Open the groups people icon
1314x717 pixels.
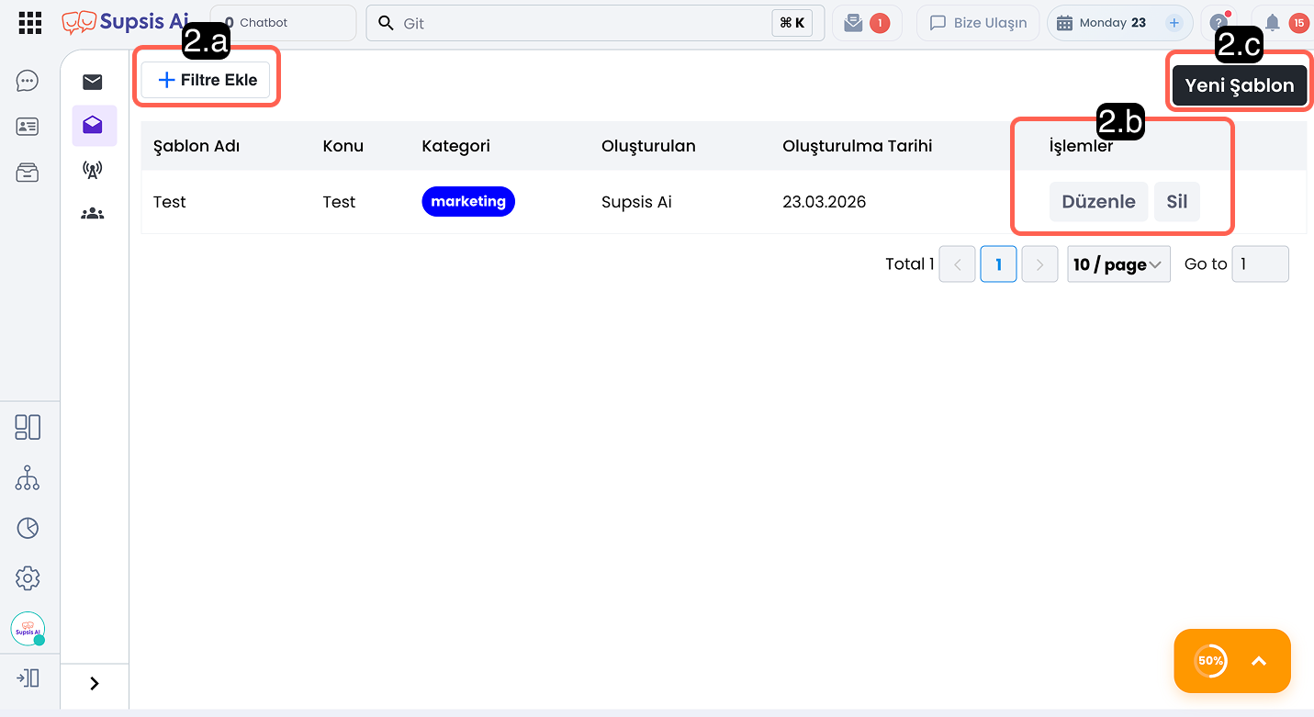point(93,214)
